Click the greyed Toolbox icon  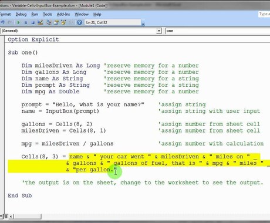(71, 22)
